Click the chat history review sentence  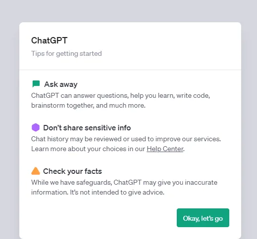coord(126,139)
